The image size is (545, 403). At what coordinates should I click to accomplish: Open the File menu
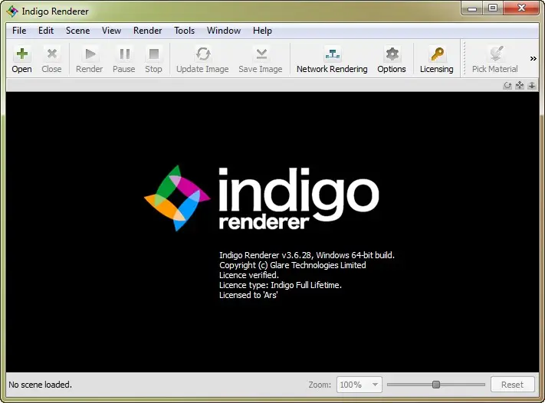click(x=19, y=31)
